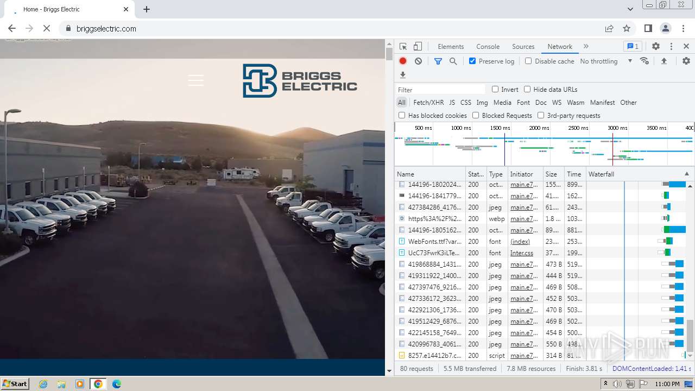Open the browser side panel
This screenshot has height=391, width=695.
[648, 28]
